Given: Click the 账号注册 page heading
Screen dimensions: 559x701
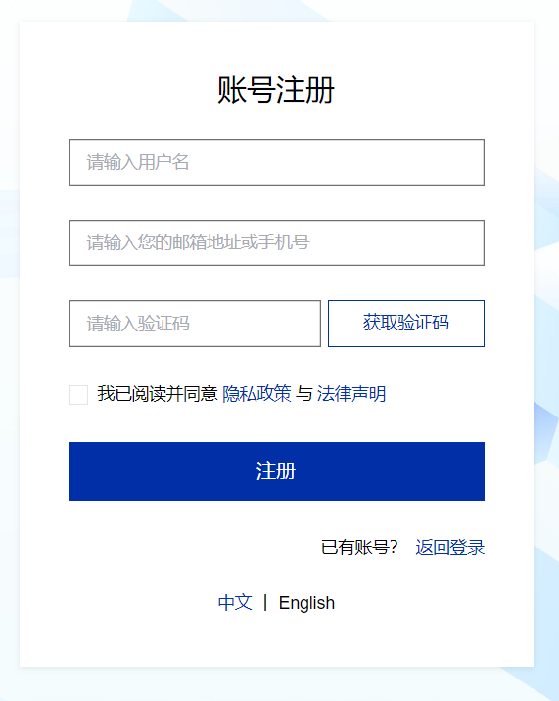Looking at the screenshot, I should pos(276,90).
